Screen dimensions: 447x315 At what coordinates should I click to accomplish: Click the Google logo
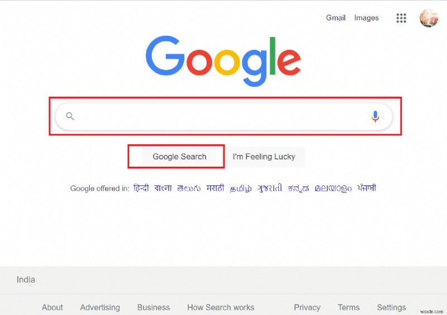[223, 62]
